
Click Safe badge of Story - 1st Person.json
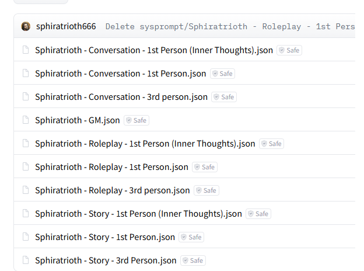point(191,237)
